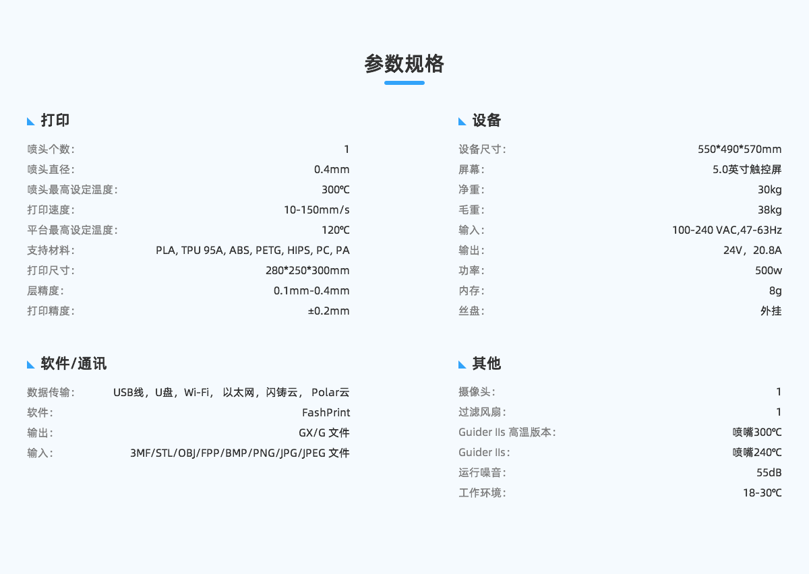
Task: Click the 喷头最高设定温度 label
Action: coord(72,190)
